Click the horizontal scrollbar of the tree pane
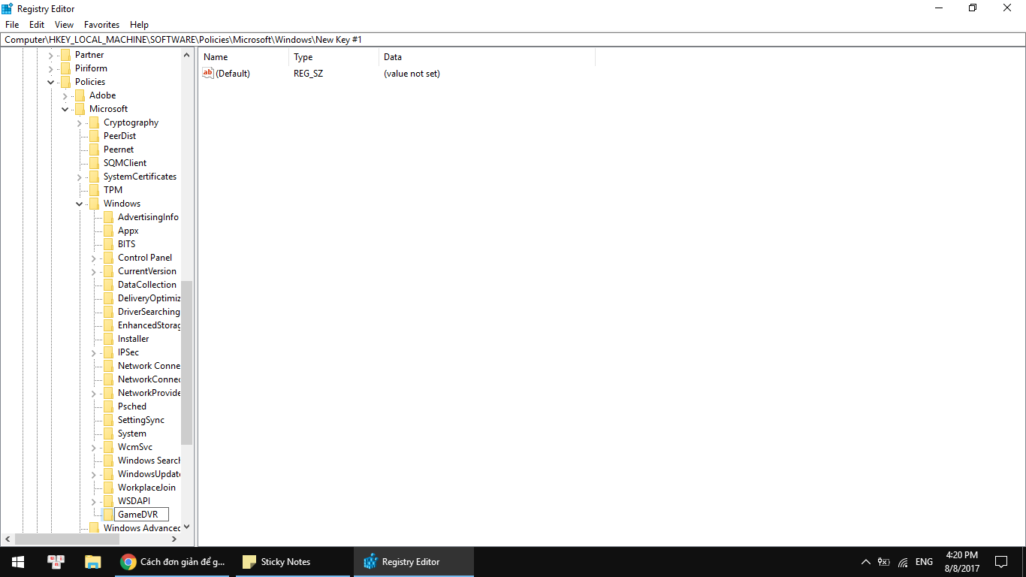The height and width of the screenshot is (577, 1026). [68, 539]
